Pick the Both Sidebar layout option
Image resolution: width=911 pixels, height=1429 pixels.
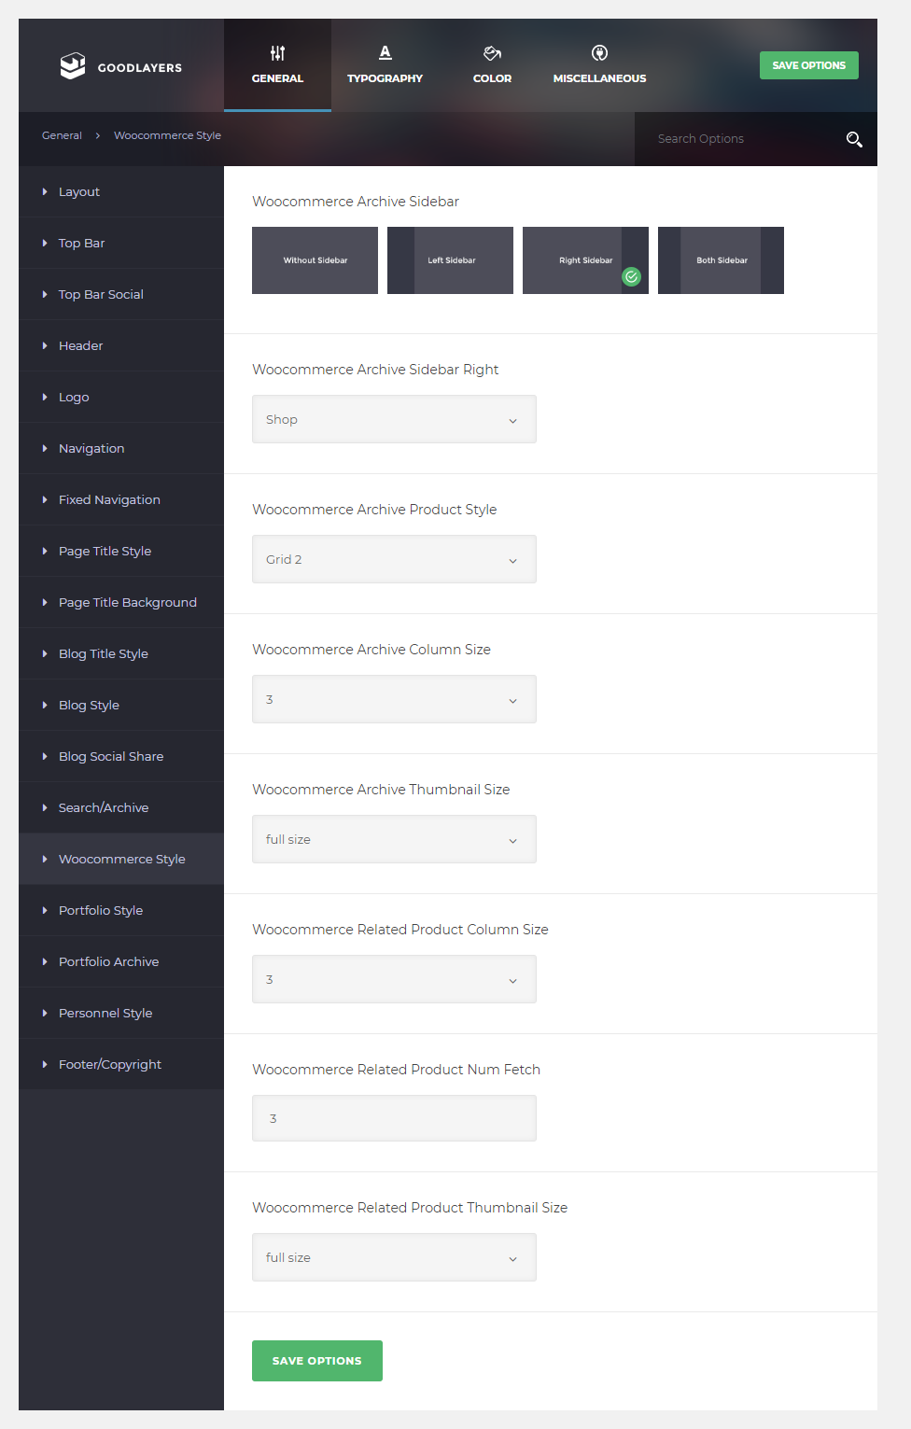coord(721,260)
